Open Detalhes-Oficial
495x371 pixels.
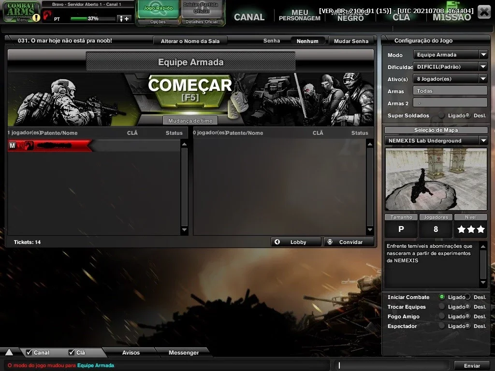(x=202, y=22)
